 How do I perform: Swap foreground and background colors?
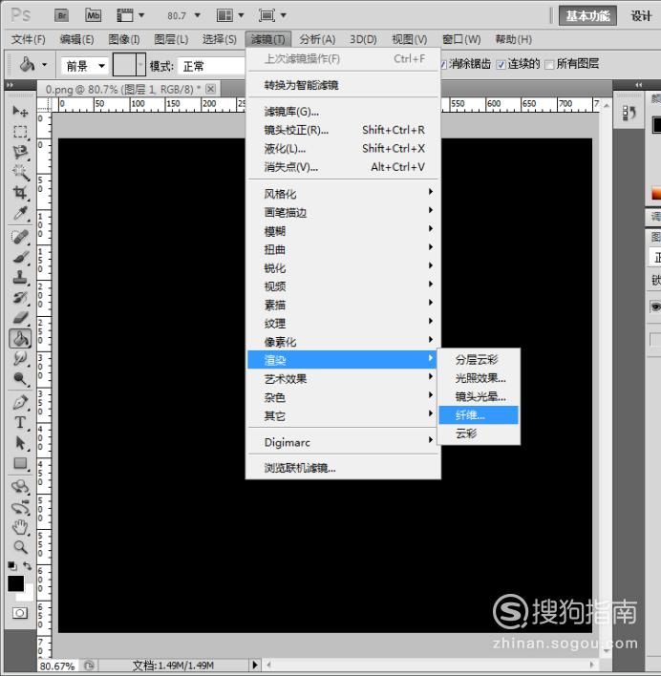27,565
